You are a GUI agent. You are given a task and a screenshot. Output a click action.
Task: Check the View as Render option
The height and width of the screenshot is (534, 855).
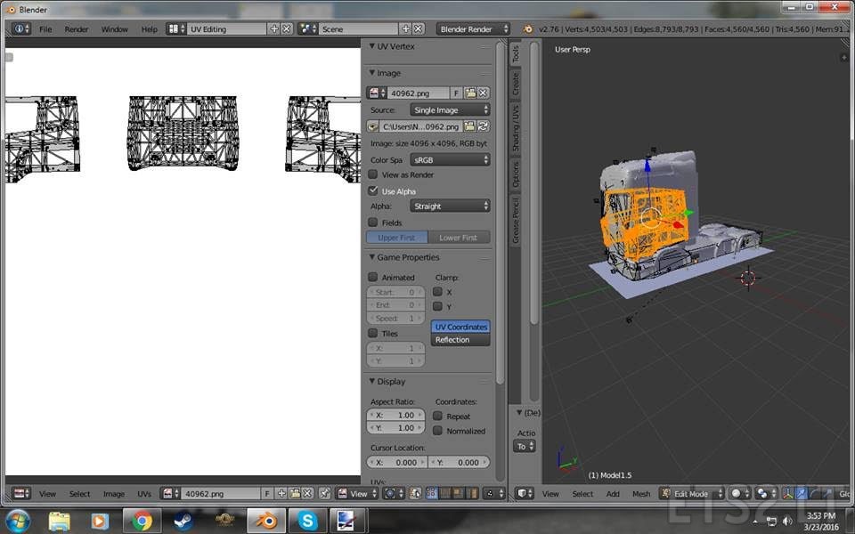[372, 174]
